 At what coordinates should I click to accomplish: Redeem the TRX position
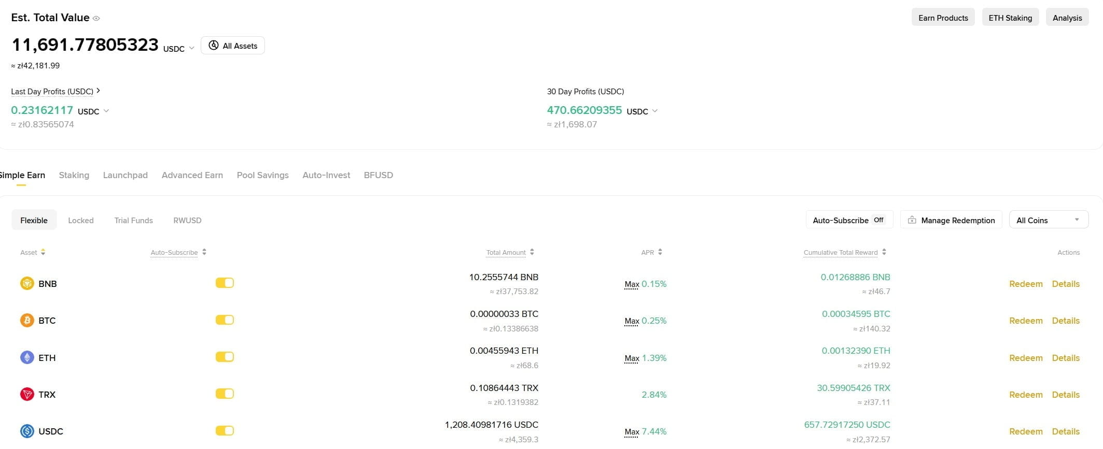click(1026, 395)
